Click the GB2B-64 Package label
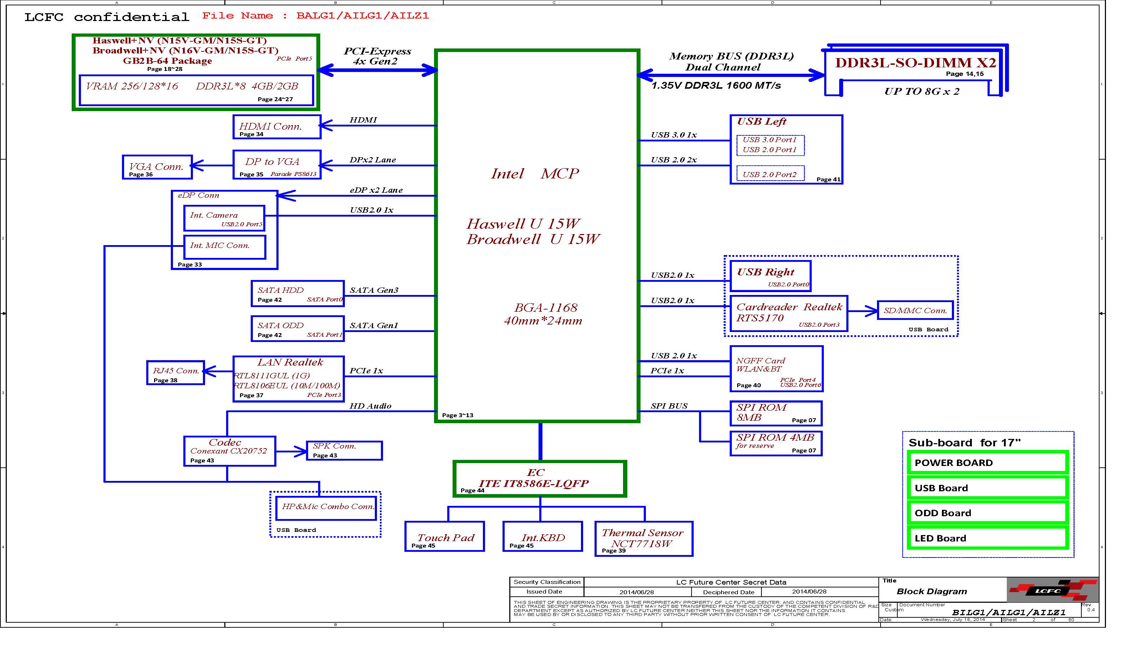This screenshot has width=1122, height=648. tap(167, 61)
